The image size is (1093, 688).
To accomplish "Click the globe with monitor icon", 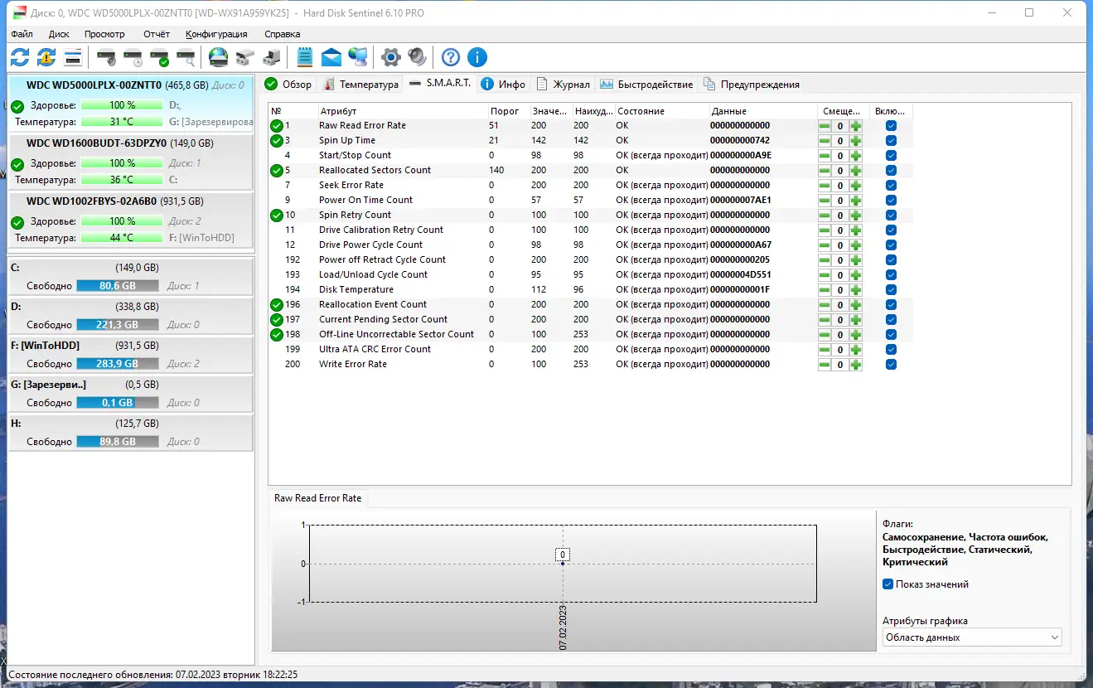I will click(x=358, y=57).
